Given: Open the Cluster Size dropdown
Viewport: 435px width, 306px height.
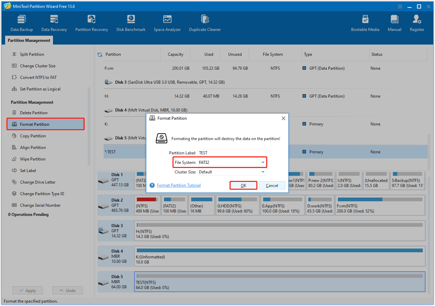Looking at the screenshot, I should pos(232,172).
